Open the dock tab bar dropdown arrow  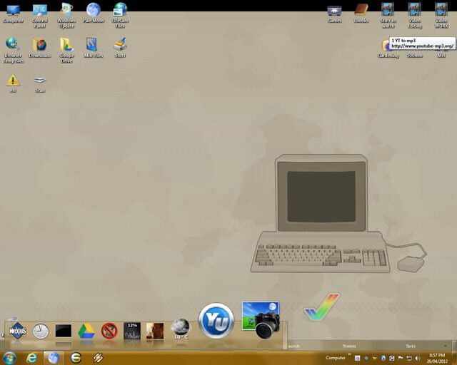point(445,346)
